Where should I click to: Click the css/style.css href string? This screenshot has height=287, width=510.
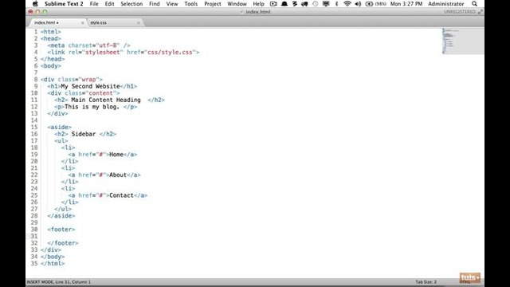(x=170, y=52)
